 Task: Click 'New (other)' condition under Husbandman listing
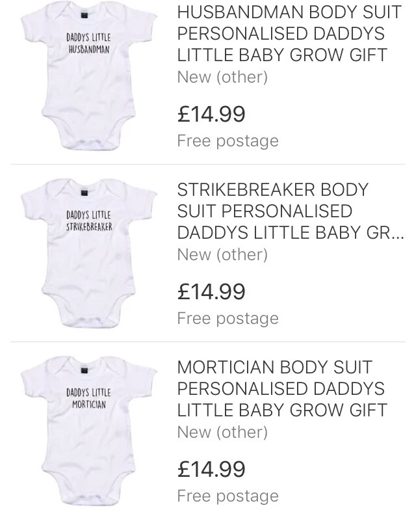click(x=222, y=77)
